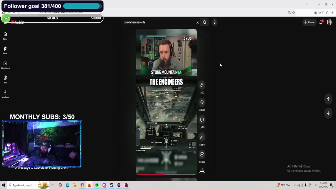Click the taskbar 'Type here to search' box
336x189 pixels.
point(28,185)
